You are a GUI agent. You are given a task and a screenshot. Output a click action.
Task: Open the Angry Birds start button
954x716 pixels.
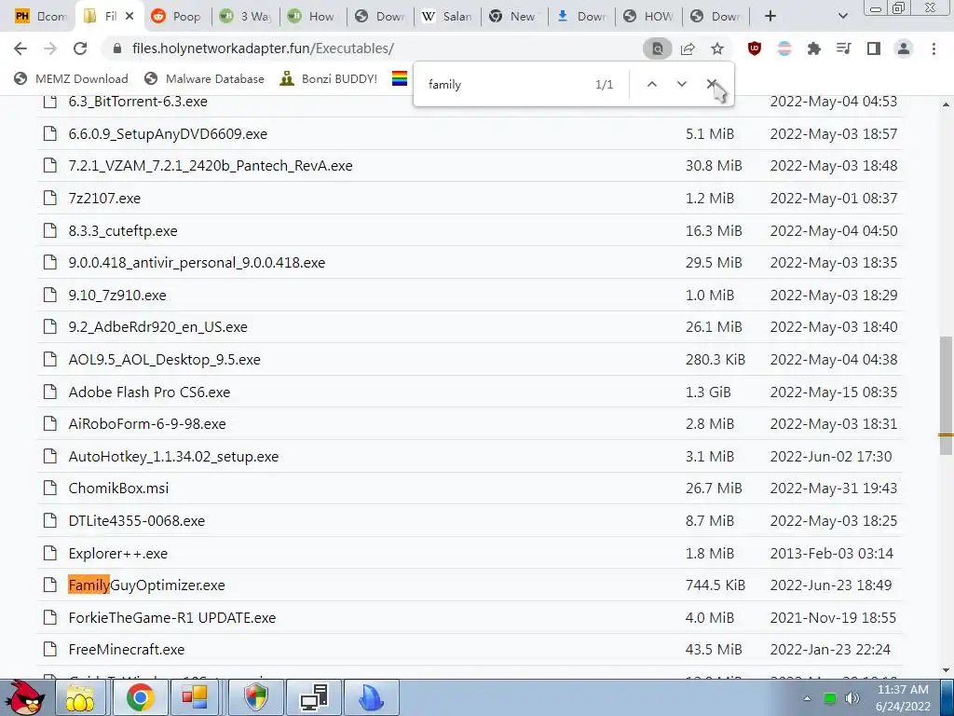click(24, 697)
